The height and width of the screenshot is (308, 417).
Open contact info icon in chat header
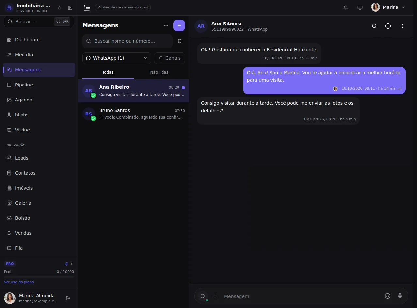[388, 26]
